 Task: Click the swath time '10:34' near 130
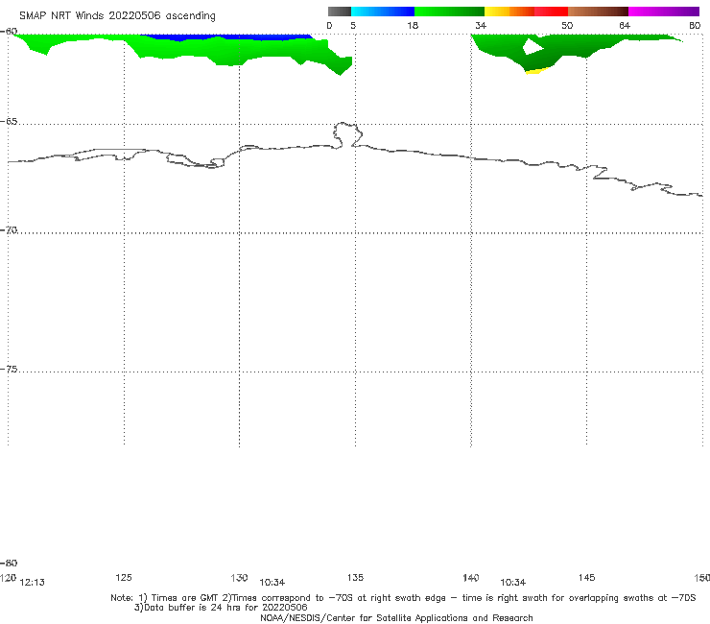pos(272,583)
